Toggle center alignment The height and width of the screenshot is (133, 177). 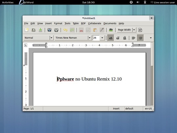tap(140, 38)
